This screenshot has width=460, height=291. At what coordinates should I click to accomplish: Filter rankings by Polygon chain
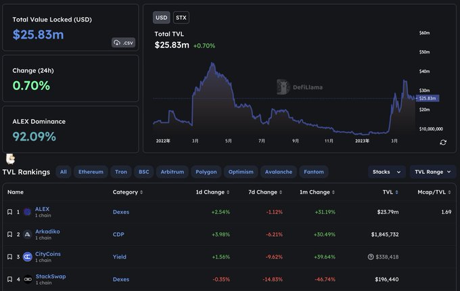click(x=206, y=172)
